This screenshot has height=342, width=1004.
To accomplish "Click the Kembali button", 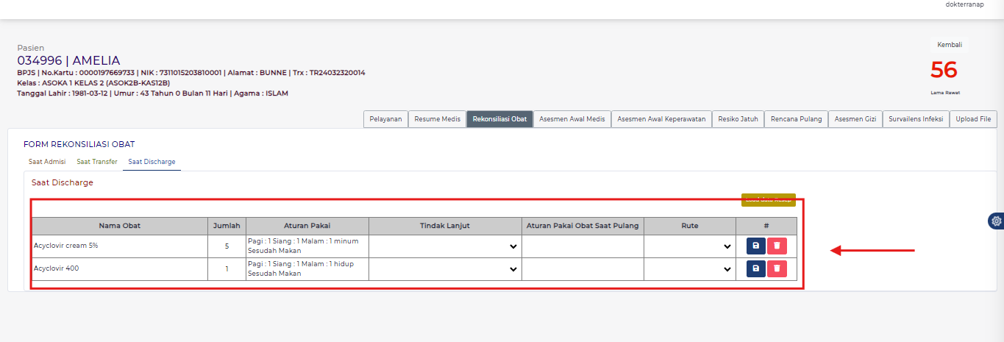I will pyautogui.click(x=949, y=45).
